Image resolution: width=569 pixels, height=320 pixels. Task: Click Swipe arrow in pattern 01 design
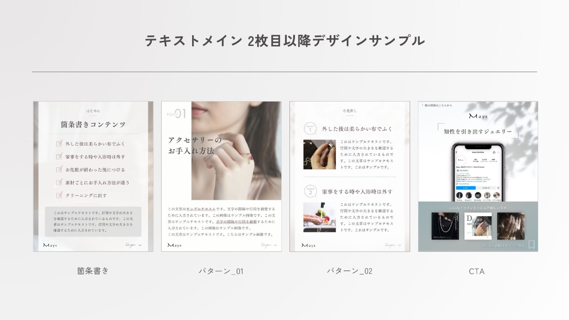point(269,245)
